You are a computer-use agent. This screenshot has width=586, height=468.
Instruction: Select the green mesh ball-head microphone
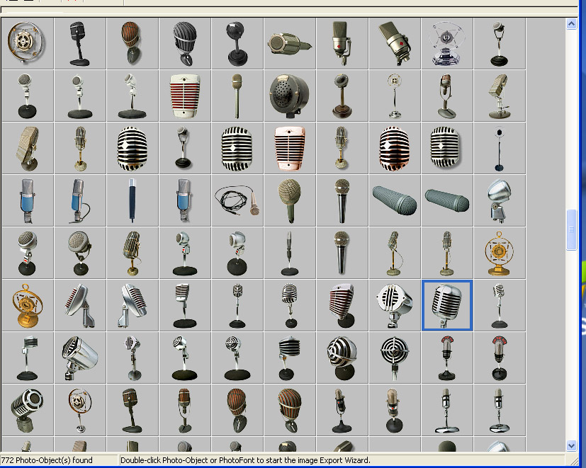point(290,200)
